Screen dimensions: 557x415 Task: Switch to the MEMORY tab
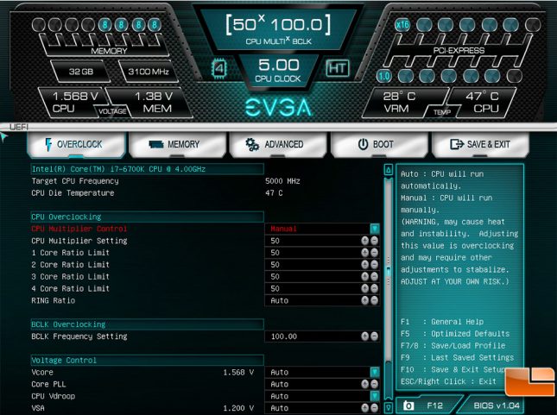pyautogui.click(x=177, y=144)
